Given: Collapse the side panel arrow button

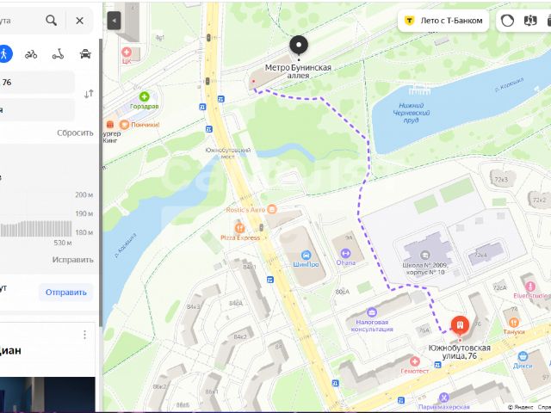Looking at the screenshot, I should click(x=115, y=21).
